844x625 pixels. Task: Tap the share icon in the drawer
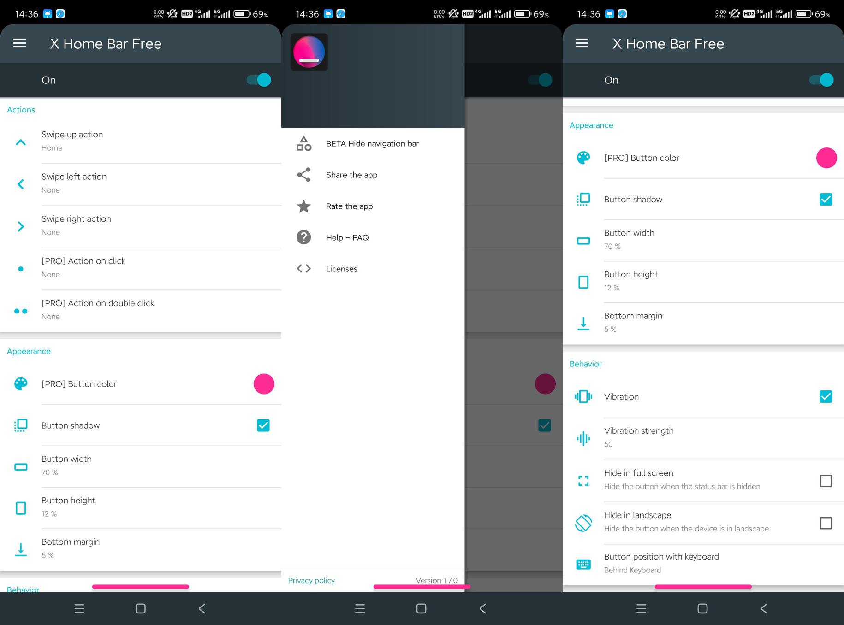click(x=304, y=175)
